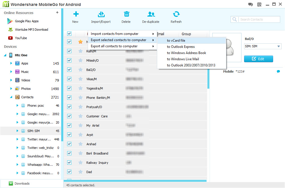Expand the Videos tree node

click(11, 80)
